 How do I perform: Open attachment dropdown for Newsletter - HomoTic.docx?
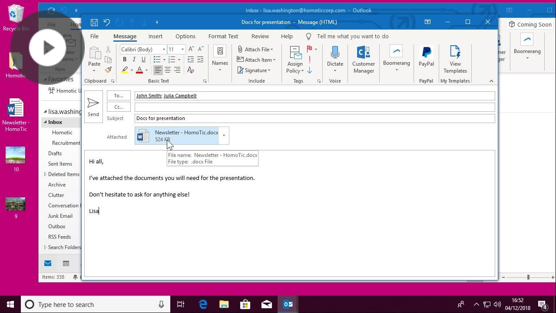click(224, 136)
